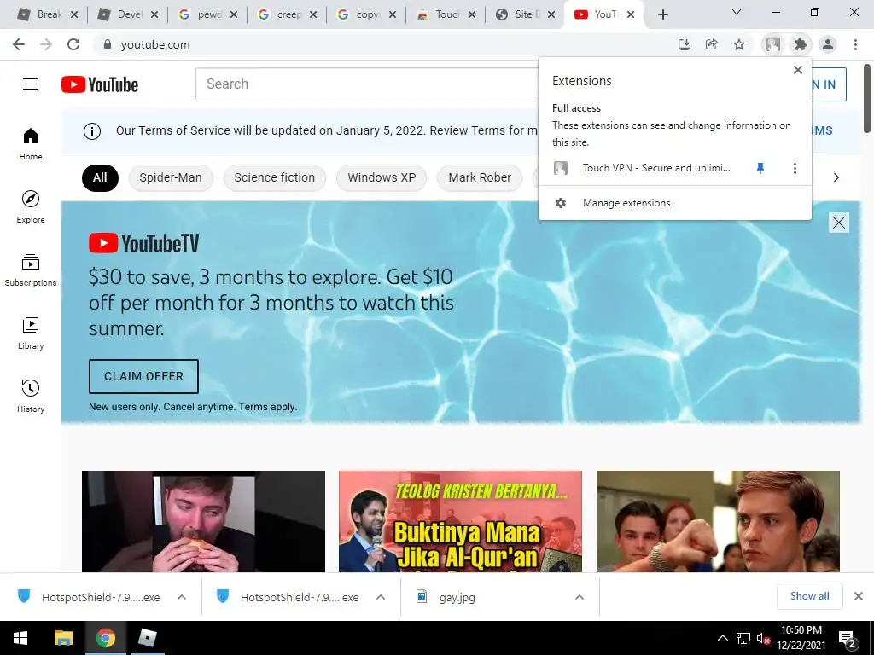Open Chrome three-dot menu
The height and width of the screenshot is (655, 874).
[855, 44]
